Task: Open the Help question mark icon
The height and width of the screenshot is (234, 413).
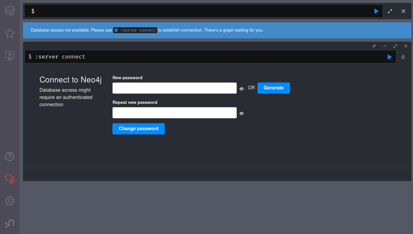Action: 10,156
